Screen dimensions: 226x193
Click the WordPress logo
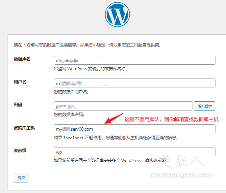[117, 15]
